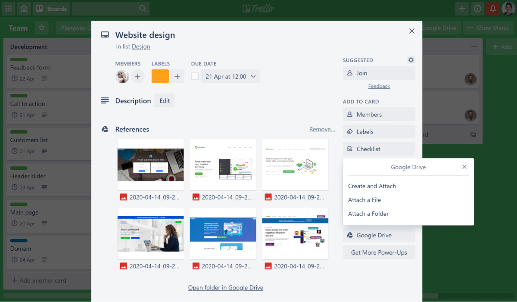
Task: Open the Suggested settings gear
Action: (x=411, y=60)
